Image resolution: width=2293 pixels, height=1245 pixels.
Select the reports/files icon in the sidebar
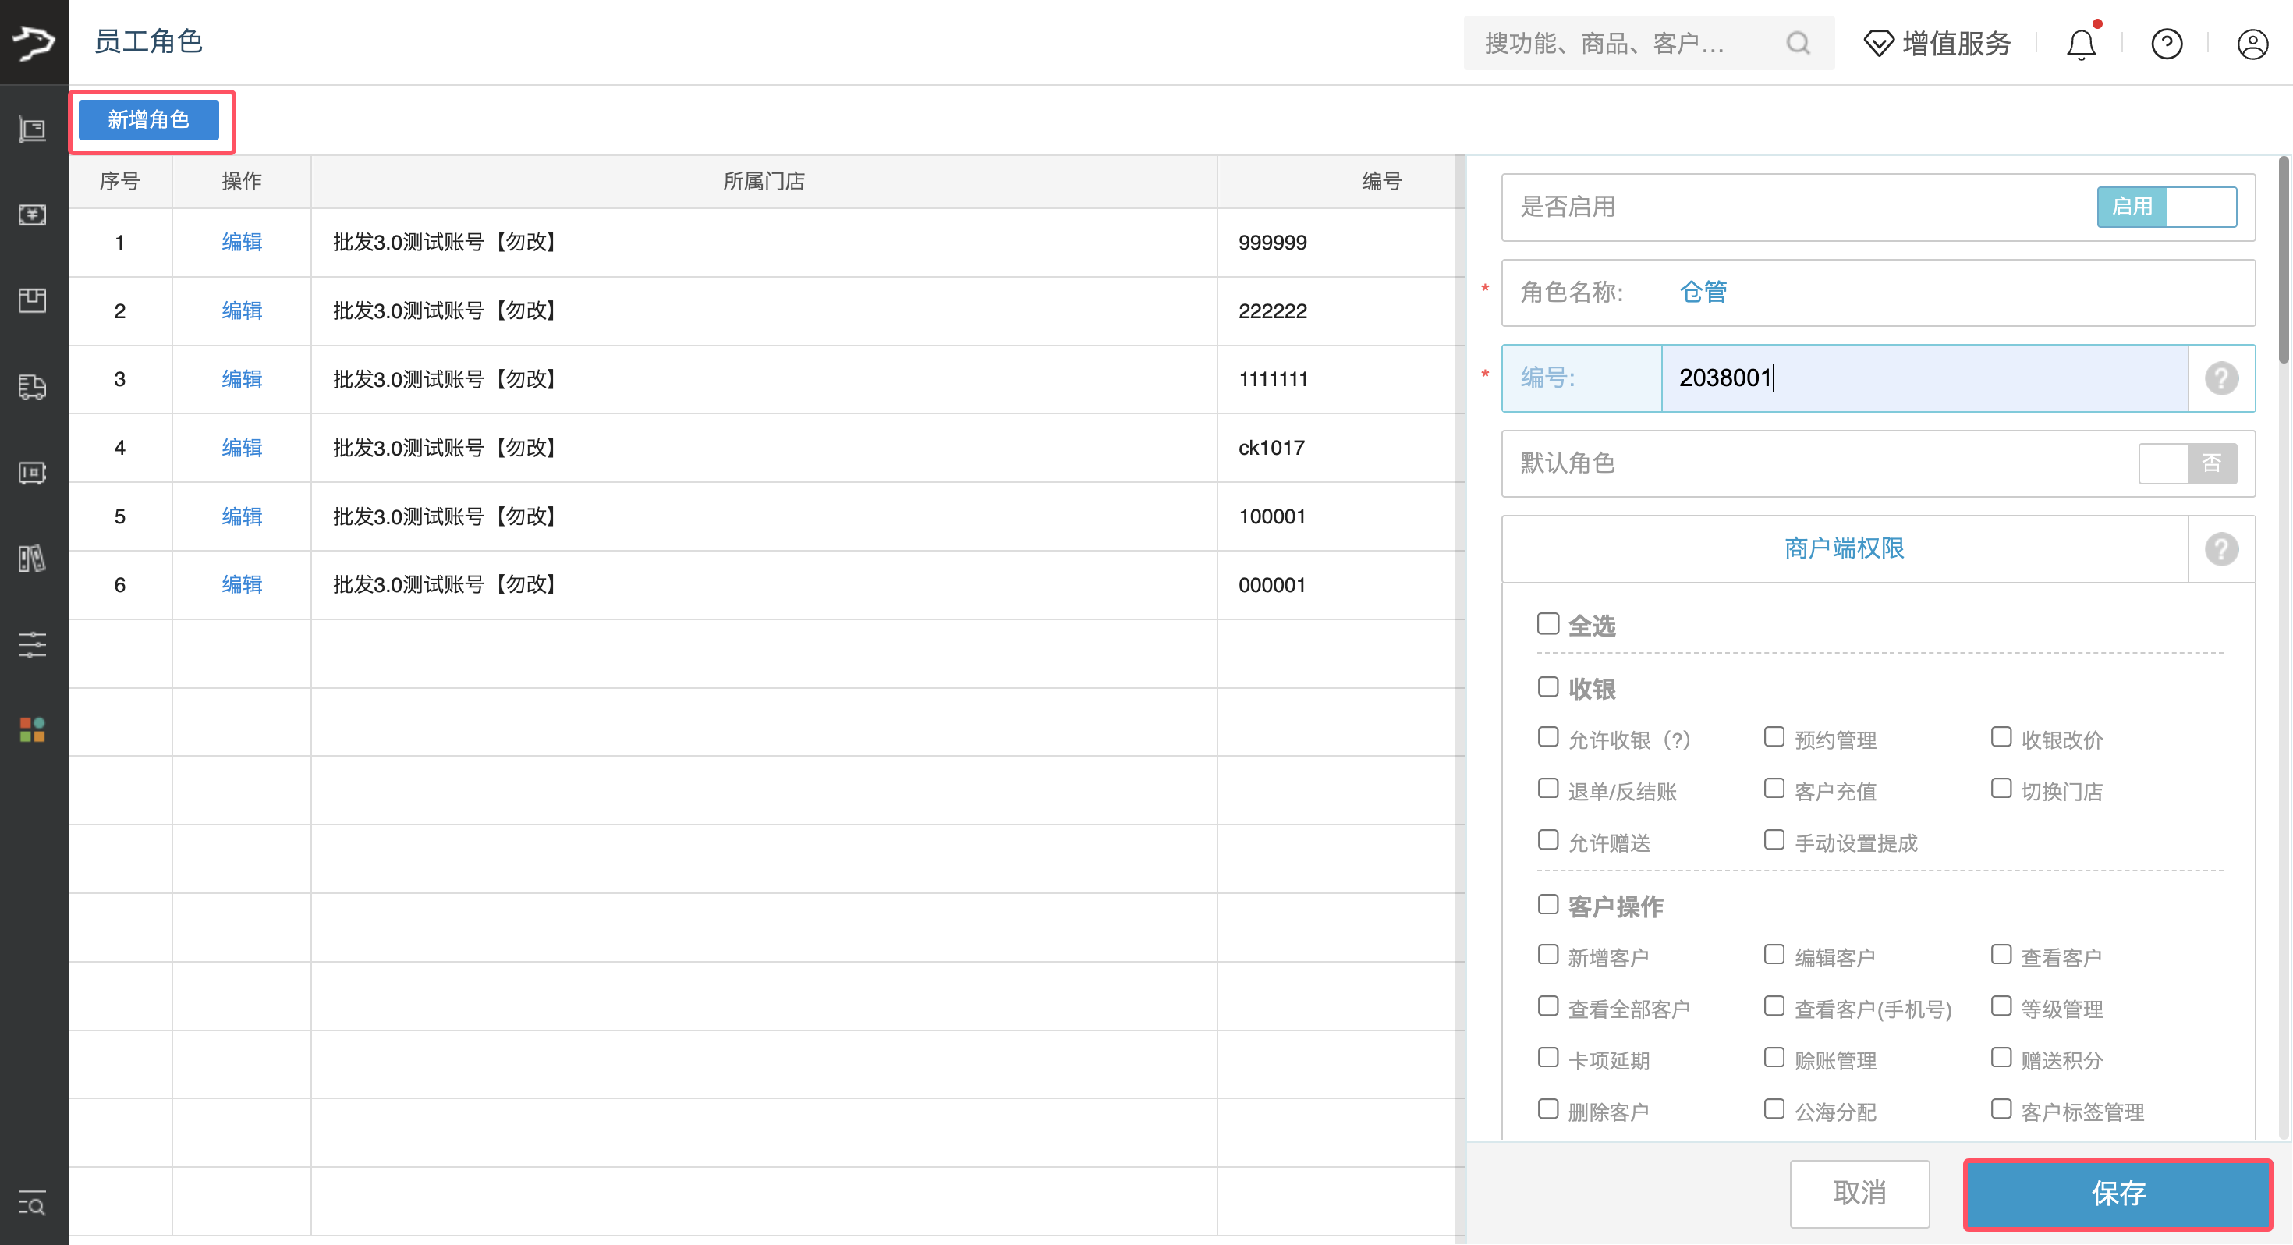coord(32,559)
